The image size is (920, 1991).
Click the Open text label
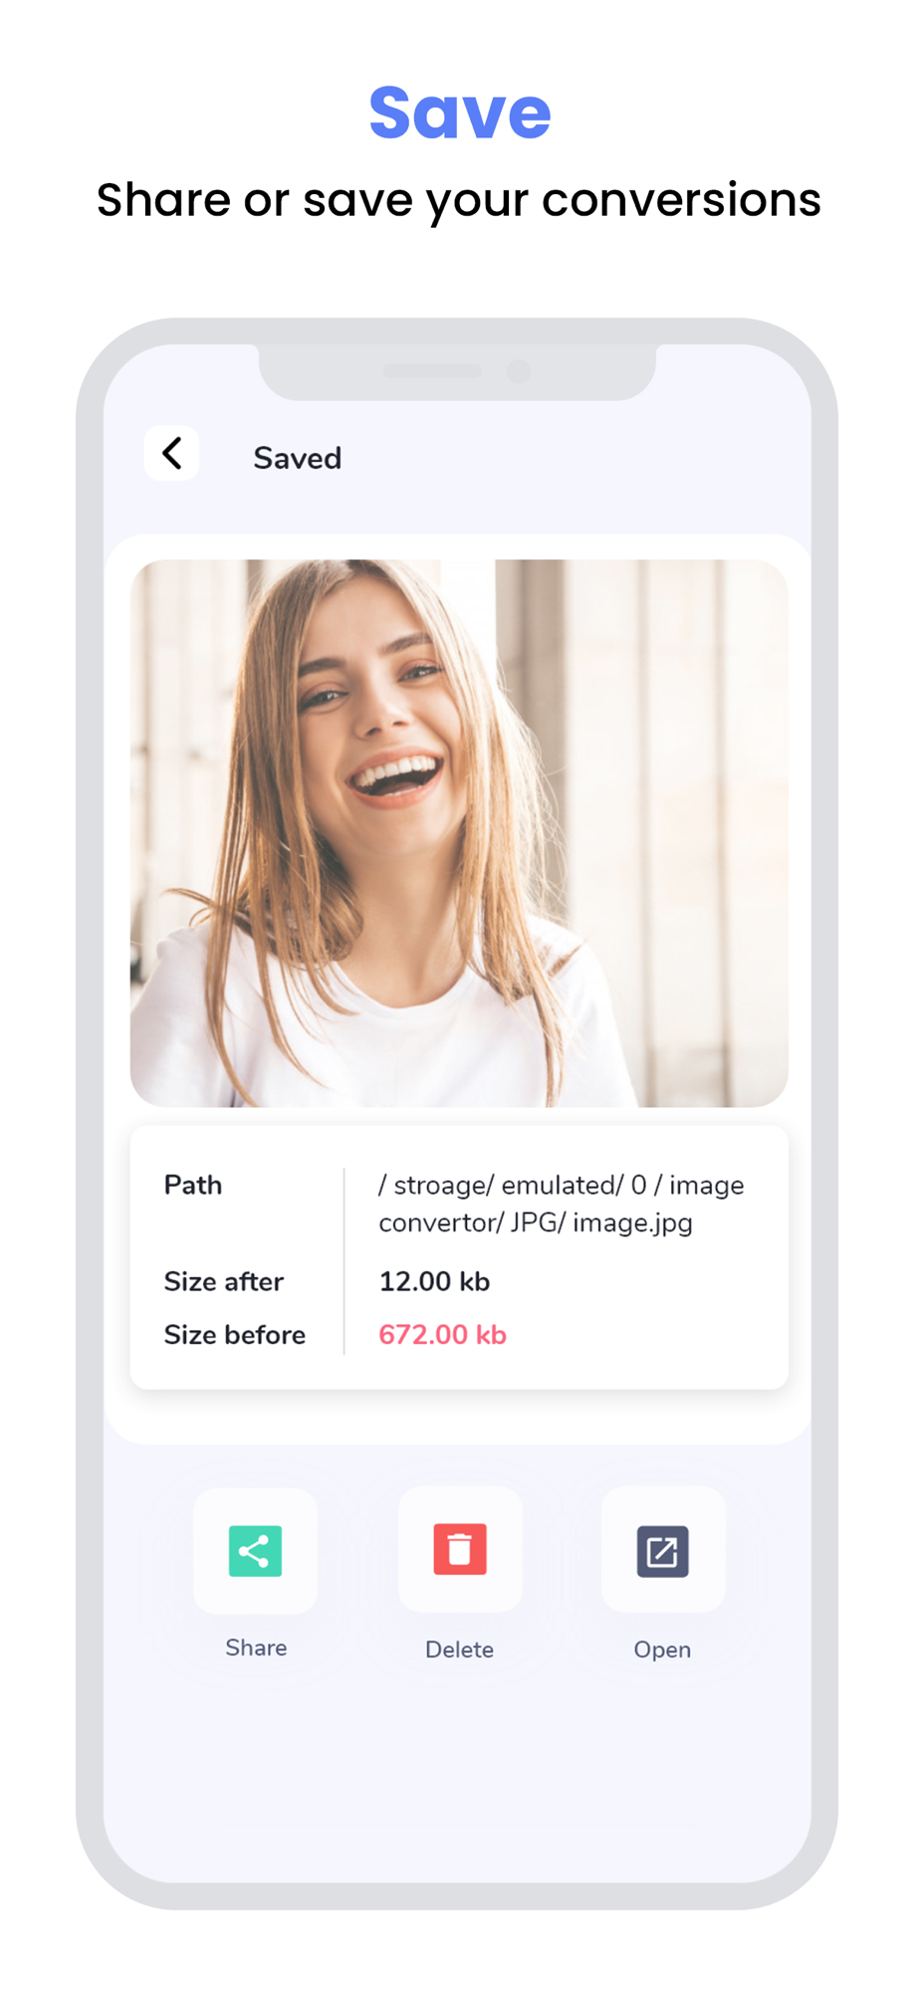tap(662, 1650)
